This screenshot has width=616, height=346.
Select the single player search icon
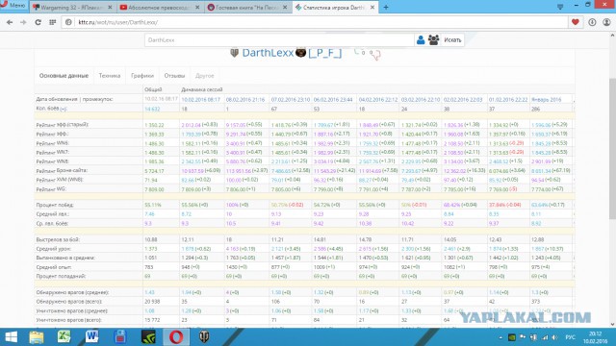[421, 40]
